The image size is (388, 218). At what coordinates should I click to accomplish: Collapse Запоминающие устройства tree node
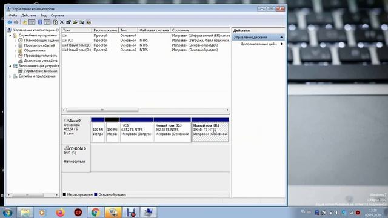10,66
